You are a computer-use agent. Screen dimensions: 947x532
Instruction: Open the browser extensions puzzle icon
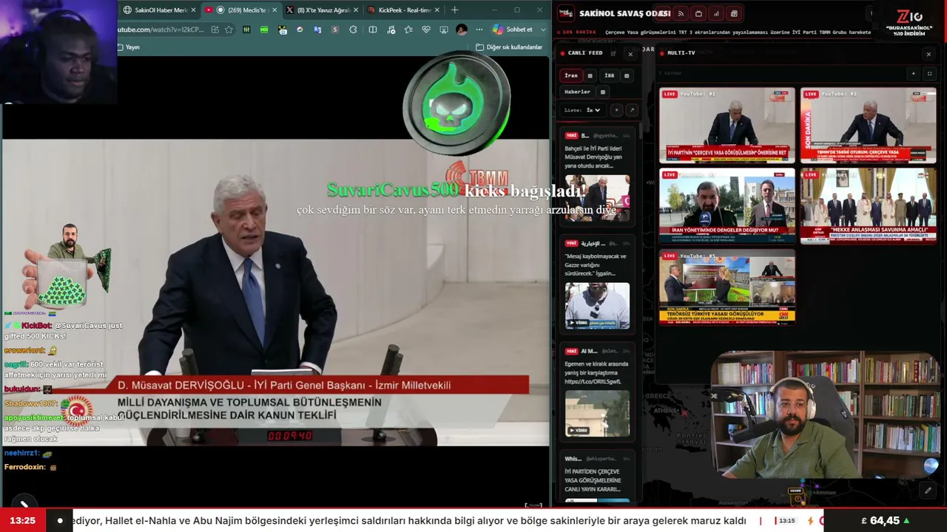[x=353, y=30]
